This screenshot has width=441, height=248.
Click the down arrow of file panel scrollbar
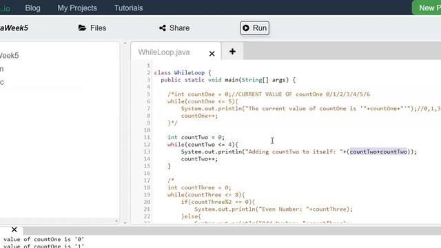[x=125, y=223]
